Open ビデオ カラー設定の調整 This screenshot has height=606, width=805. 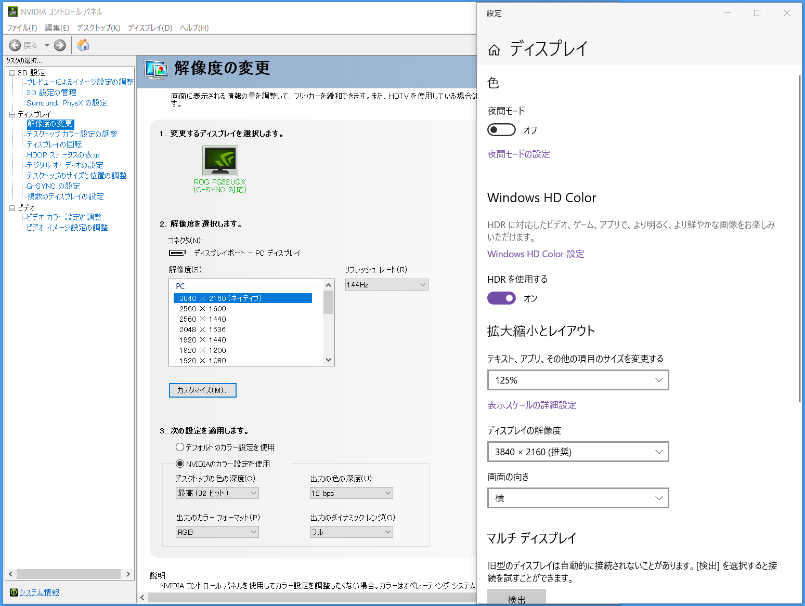(x=64, y=217)
